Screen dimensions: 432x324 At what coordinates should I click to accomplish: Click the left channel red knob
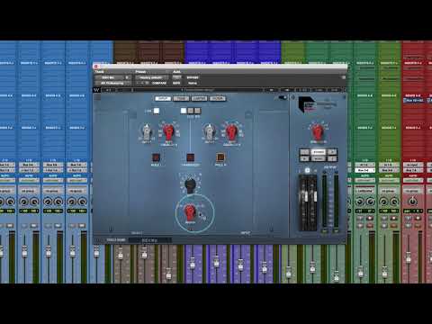168,131
